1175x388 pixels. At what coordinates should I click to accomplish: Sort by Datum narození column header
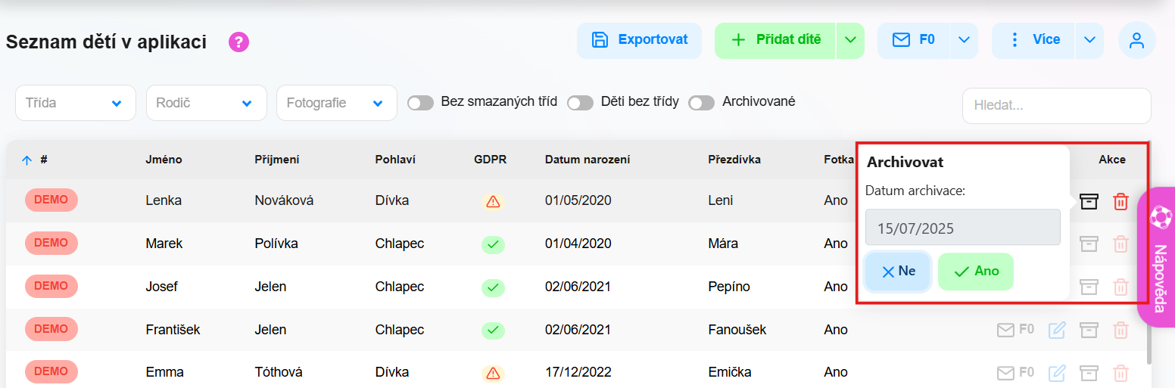click(587, 160)
